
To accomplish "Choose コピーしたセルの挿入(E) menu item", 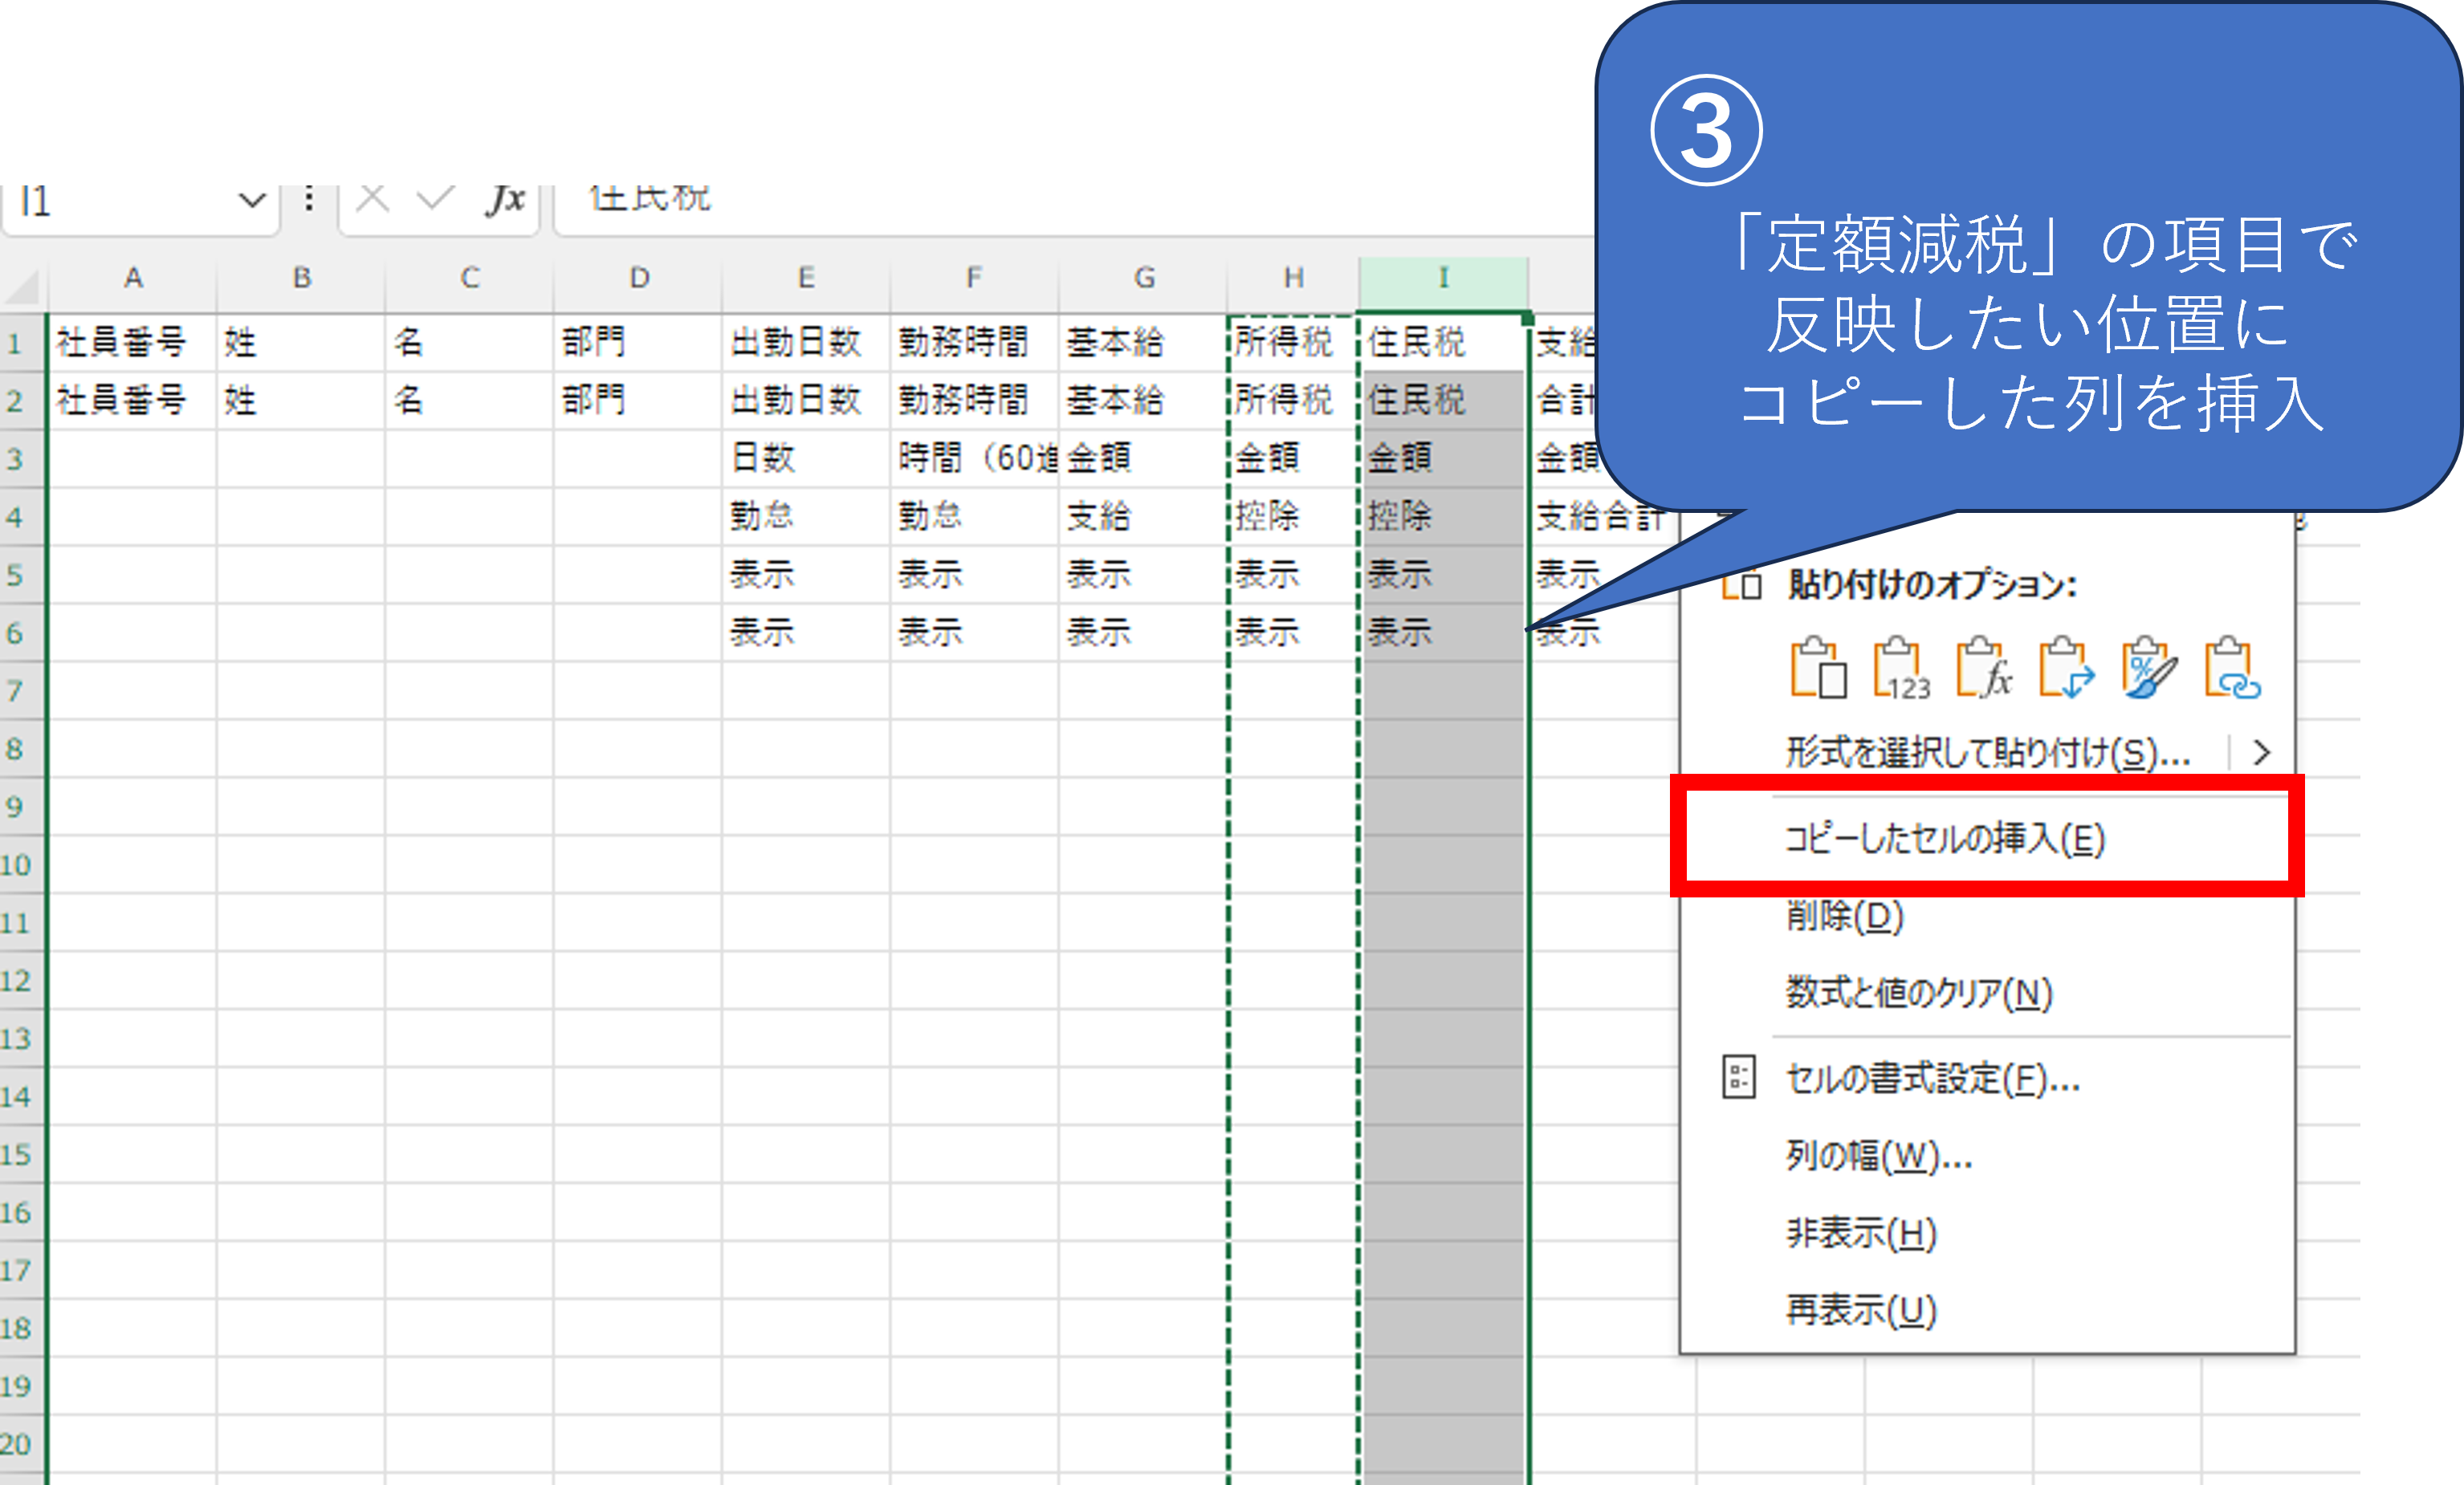I will coord(1987,838).
